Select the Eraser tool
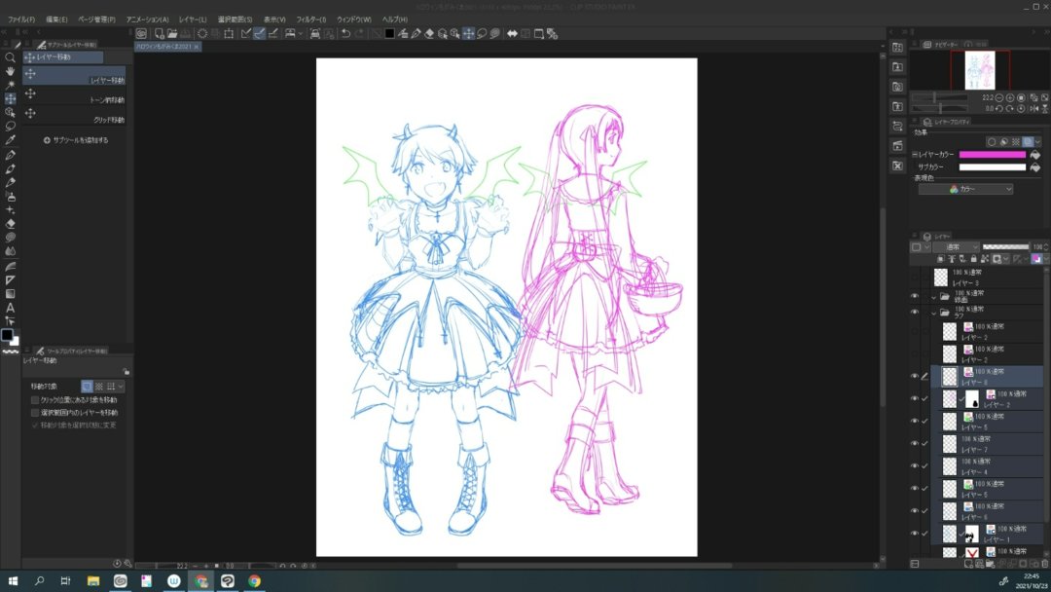 pos(10,224)
